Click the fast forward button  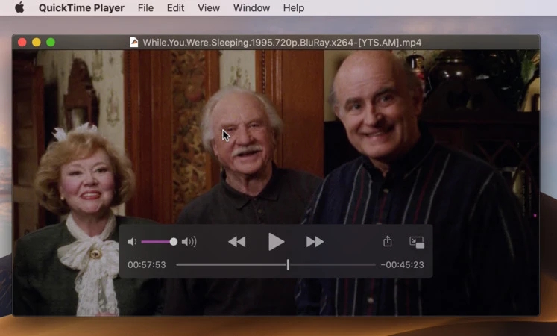point(315,242)
